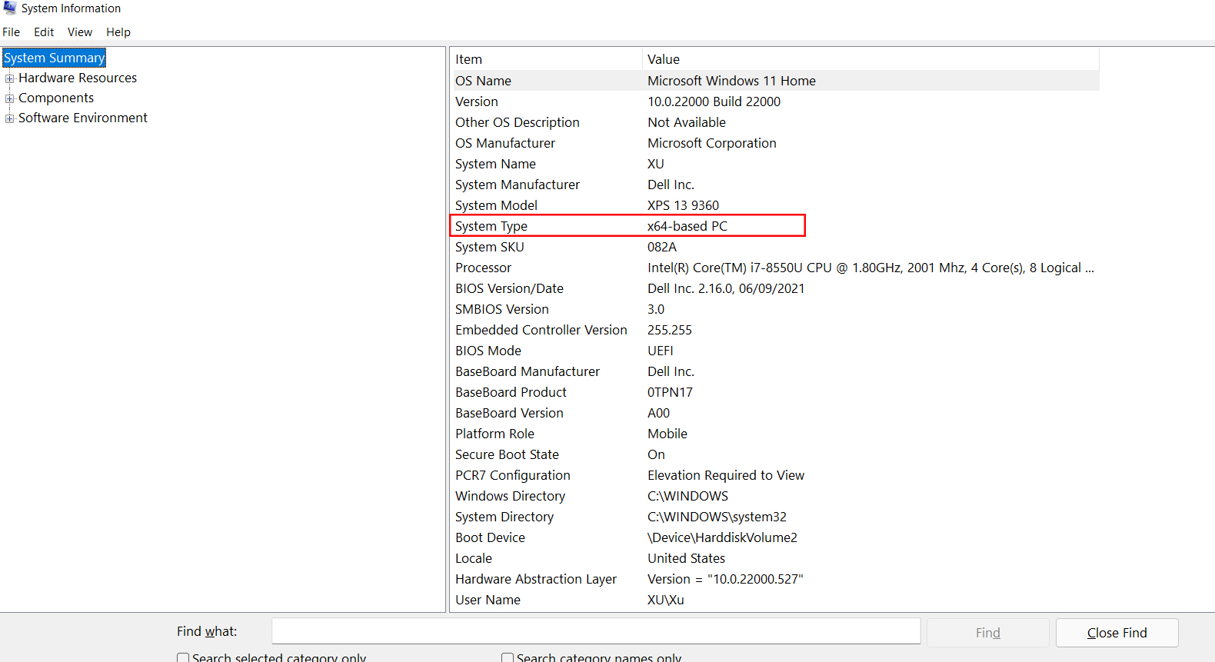Select the System Type row

click(775, 226)
